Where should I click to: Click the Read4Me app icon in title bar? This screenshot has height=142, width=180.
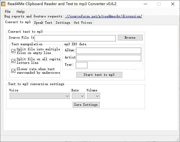[3, 4]
